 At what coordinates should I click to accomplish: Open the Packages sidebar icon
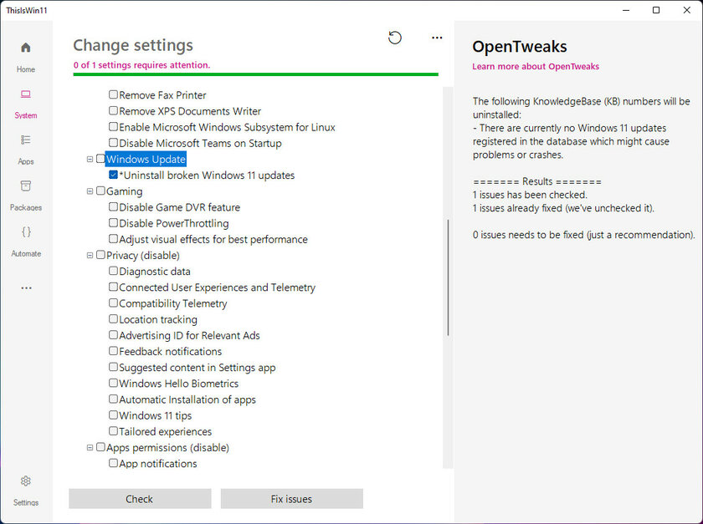pyautogui.click(x=26, y=196)
